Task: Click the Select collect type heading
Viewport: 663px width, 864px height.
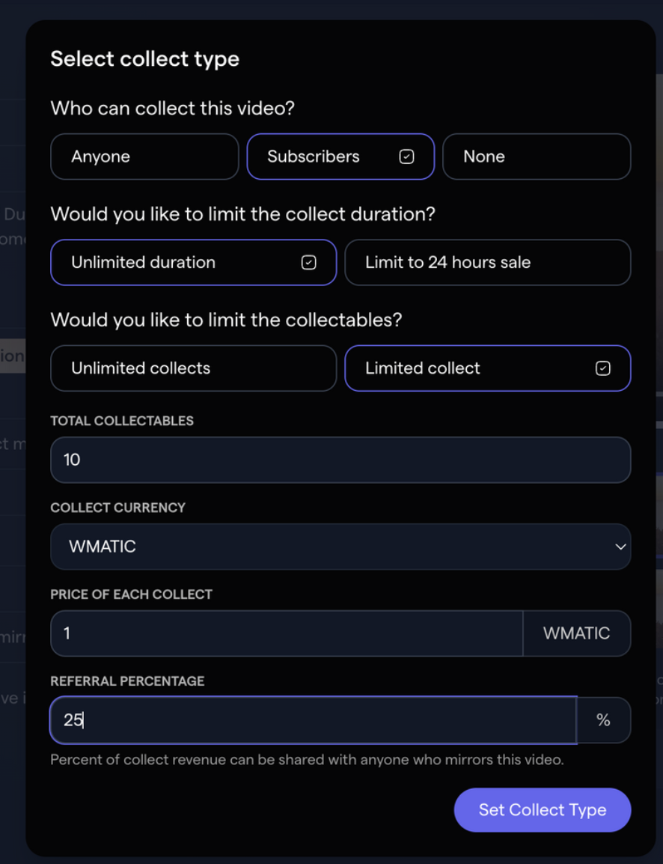Action: point(144,59)
